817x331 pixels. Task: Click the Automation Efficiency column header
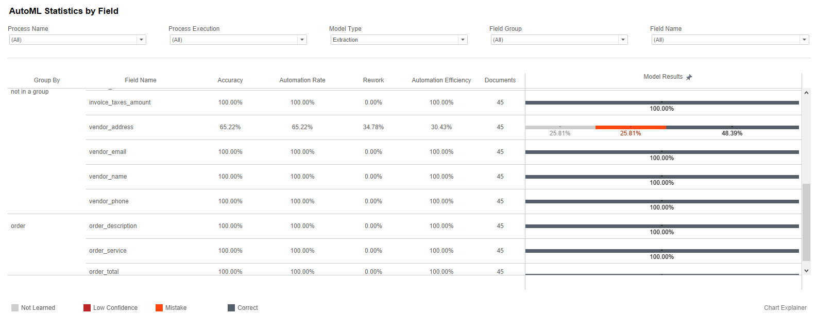441,80
